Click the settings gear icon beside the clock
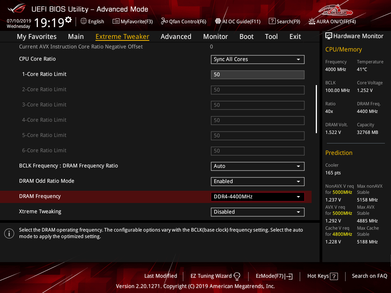This screenshot has width=391, height=293. [68, 19]
